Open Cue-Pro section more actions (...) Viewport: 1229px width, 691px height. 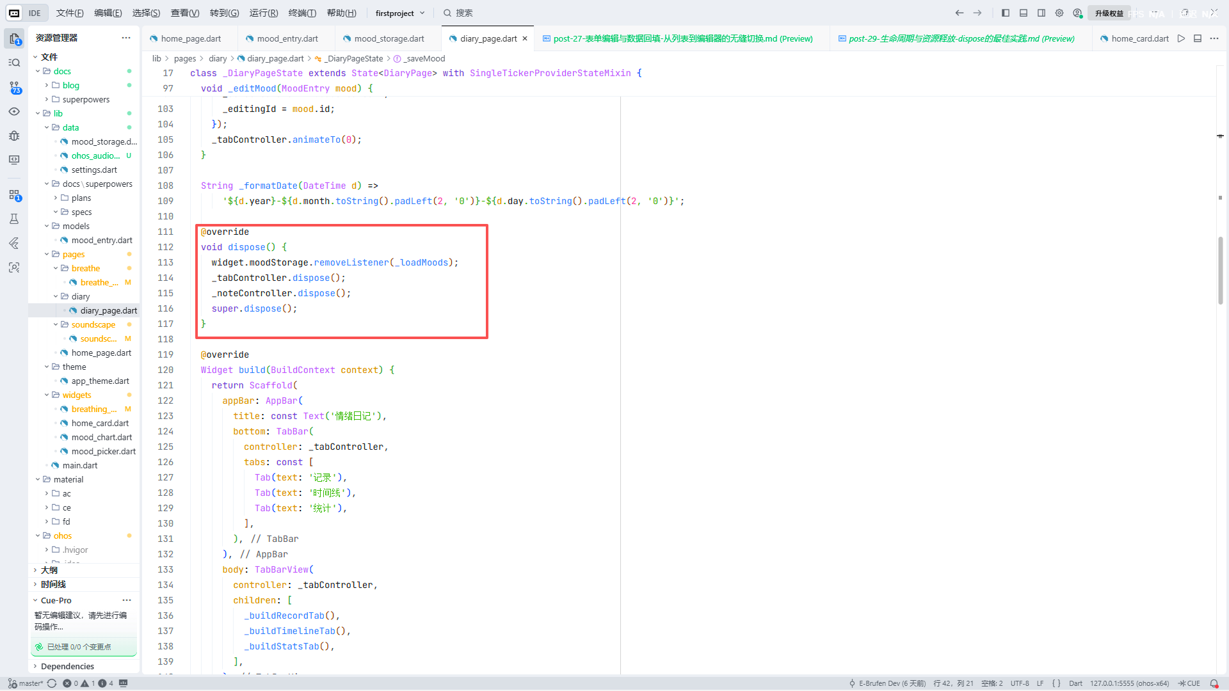pos(127,600)
